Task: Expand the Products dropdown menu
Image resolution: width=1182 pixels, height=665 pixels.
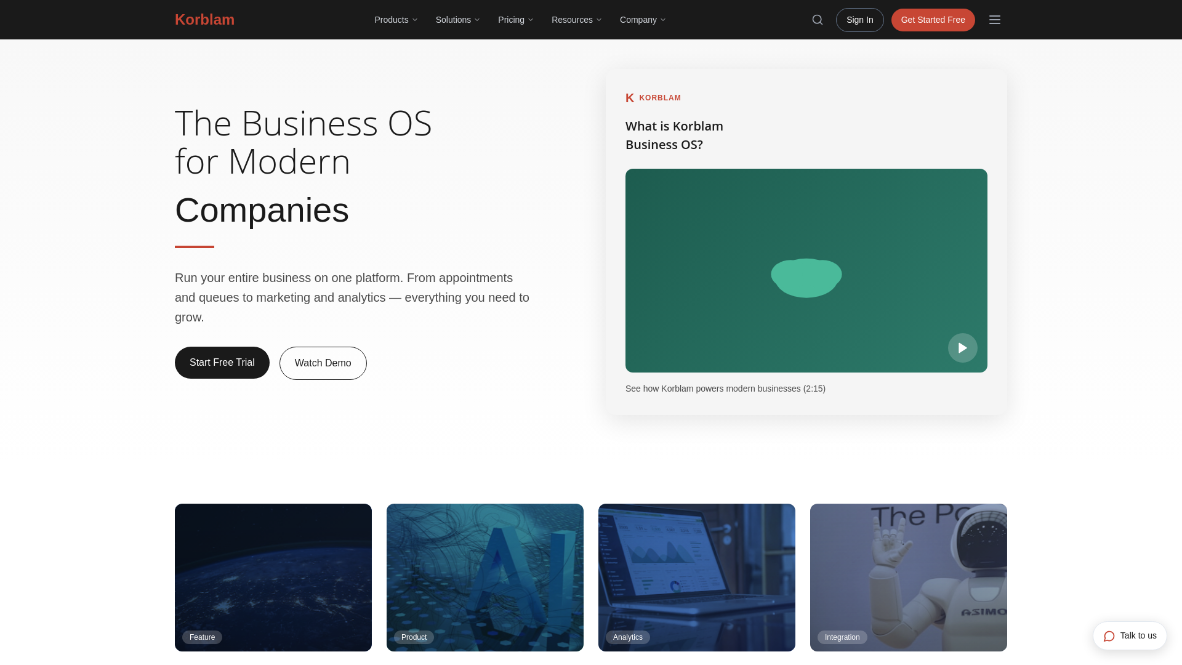Action: click(396, 20)
